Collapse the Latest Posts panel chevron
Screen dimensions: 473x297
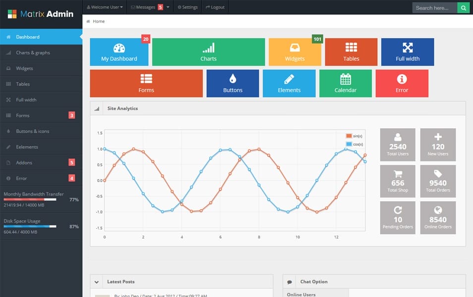pyautogui.click(x=96, y=281)
